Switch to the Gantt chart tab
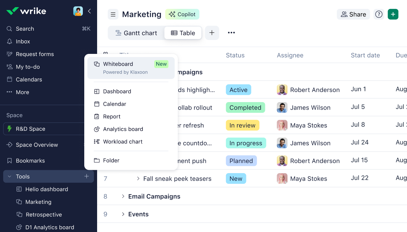This screenshot has height=232, width=407. coord(136,33)
